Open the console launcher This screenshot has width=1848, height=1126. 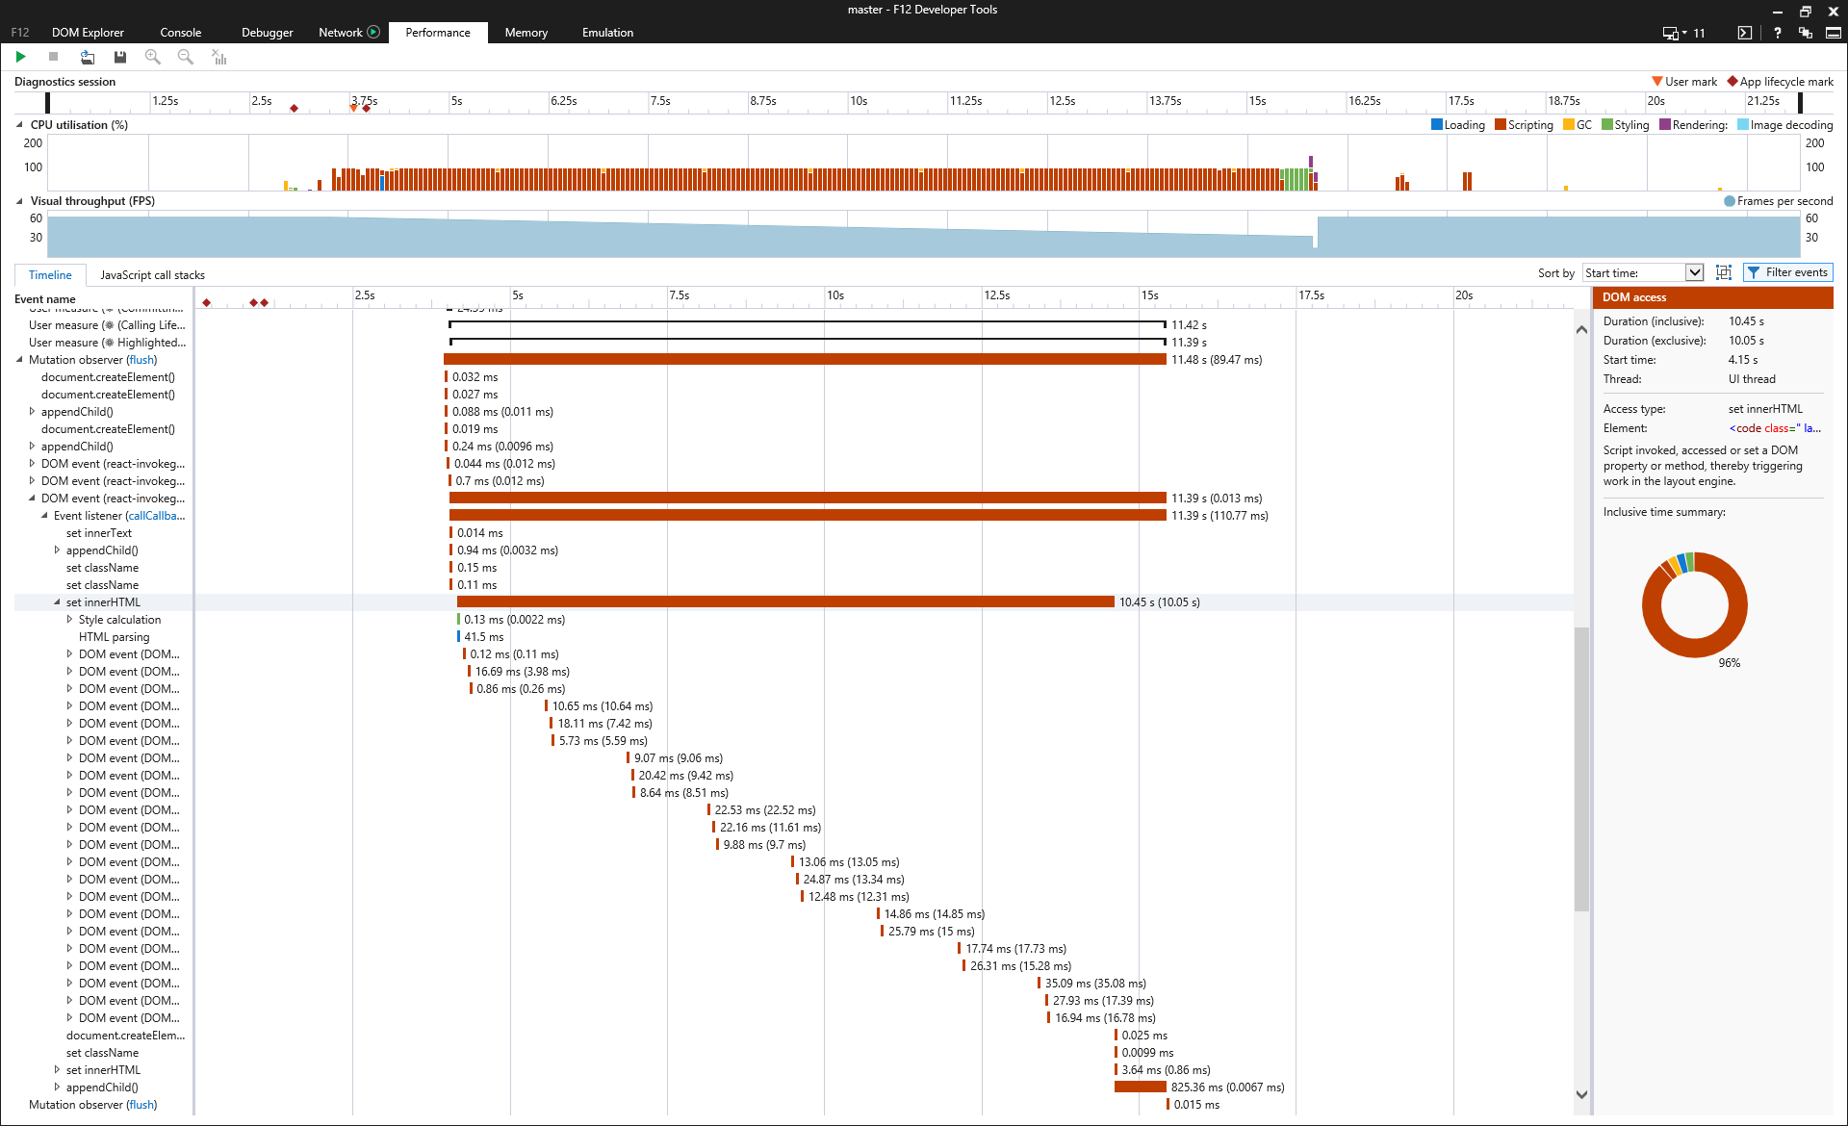[x=1744, y=32]
